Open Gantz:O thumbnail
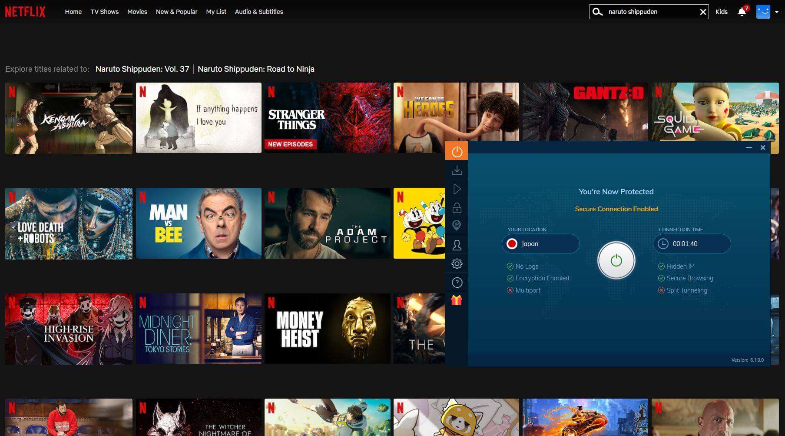The image size is (785, 436). [585, 112]
